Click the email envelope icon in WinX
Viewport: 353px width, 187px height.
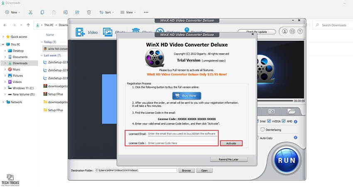tap(292, 32)
